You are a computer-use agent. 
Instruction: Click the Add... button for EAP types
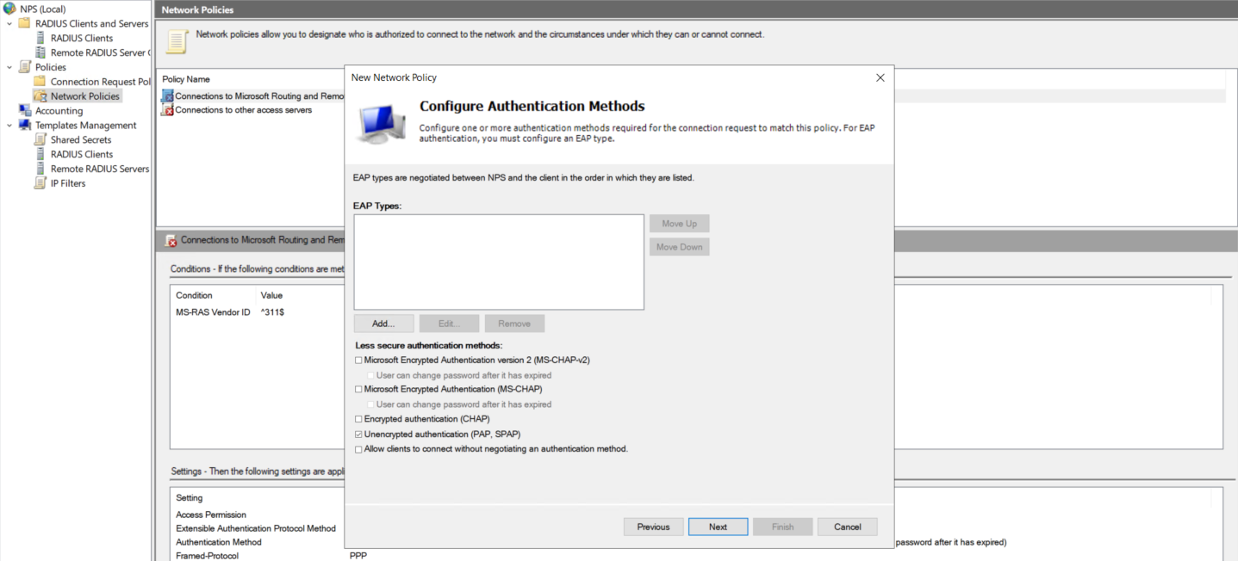(383, 324)
